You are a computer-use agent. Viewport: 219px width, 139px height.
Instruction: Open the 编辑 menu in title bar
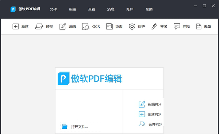(x=72, y=9)
